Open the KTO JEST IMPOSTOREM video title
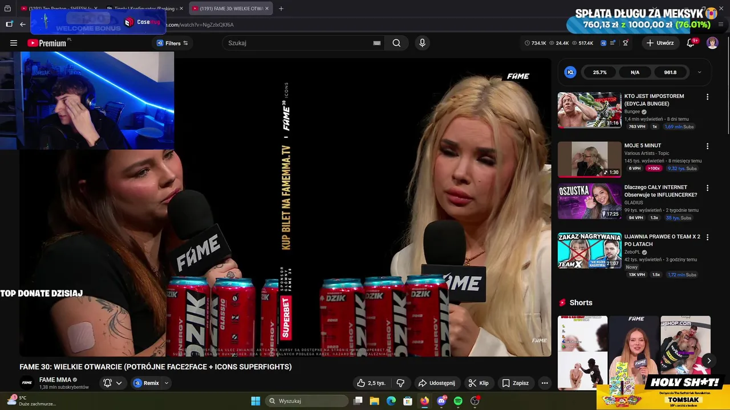 (654, 100)
